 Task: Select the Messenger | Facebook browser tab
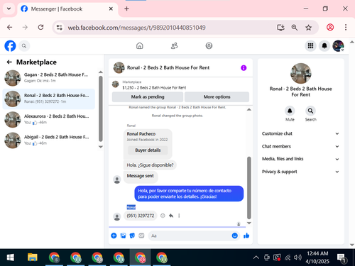click(67, 9)
